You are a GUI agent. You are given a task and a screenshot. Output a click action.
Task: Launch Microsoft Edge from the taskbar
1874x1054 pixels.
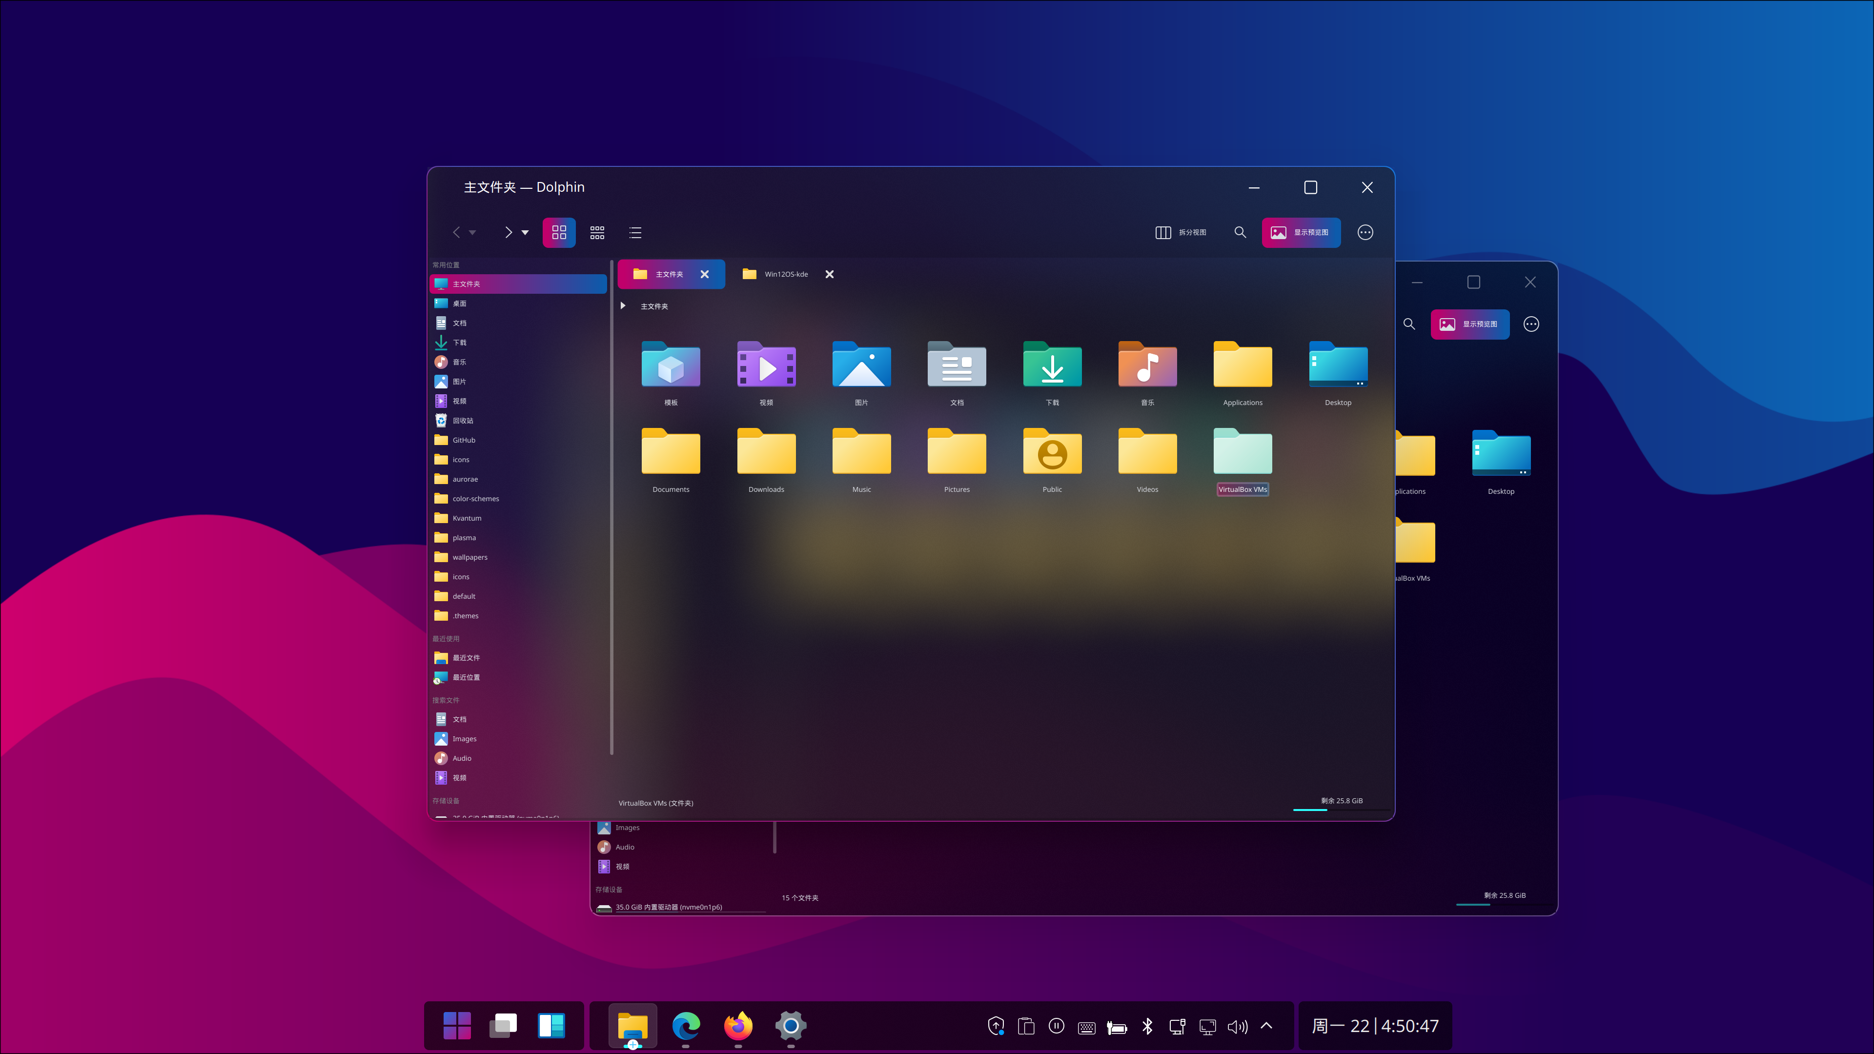pos(685,1026)
